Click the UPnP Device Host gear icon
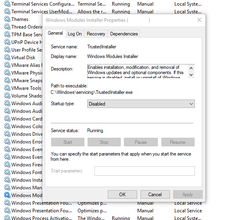 coord(7,42)
